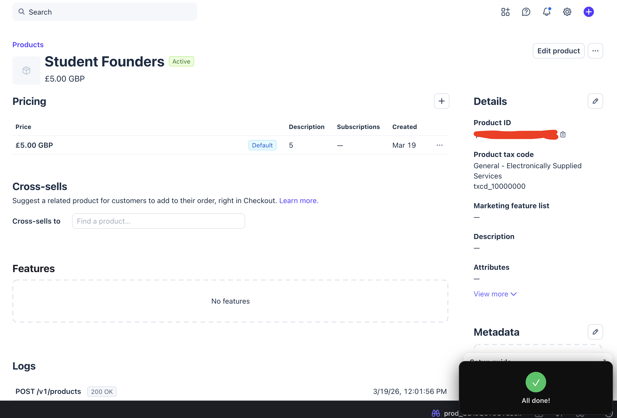Click the purple plus create button
This screenshot has width=617, height=418.
[588, 12]
